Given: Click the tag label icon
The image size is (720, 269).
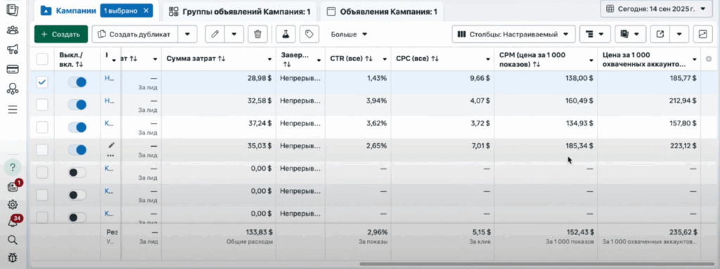Looking at the screenshot, I should 309,34.
